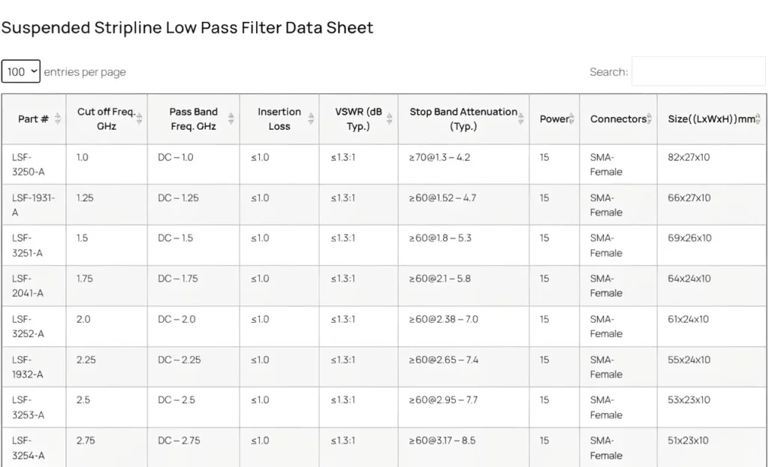Click Connectors column sort icon
769x467 pixels.
650,119
